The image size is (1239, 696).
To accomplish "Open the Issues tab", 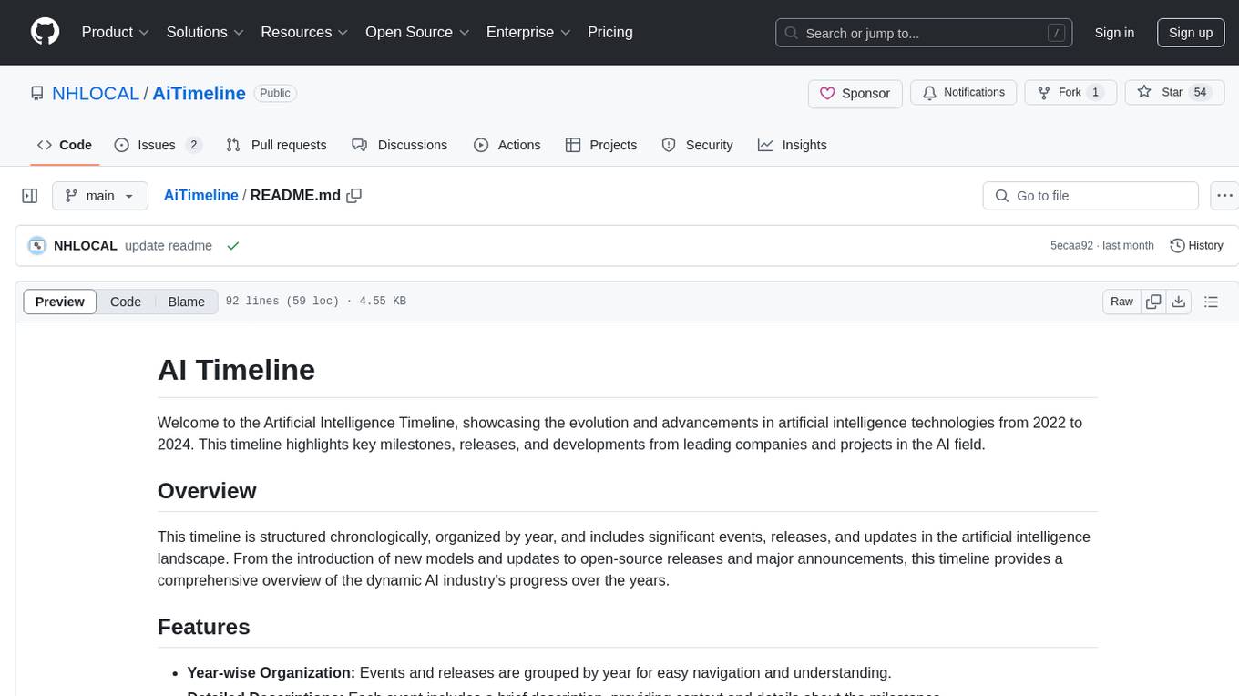I will 158,145.
